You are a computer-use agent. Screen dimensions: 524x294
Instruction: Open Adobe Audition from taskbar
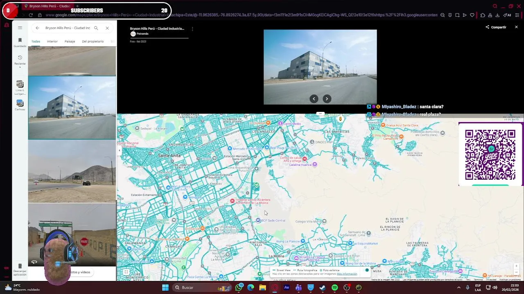[x=287, y=287]
